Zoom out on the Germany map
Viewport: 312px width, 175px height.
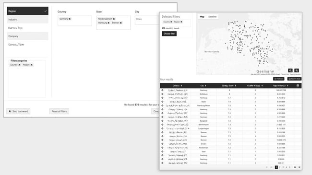point(297,70)
